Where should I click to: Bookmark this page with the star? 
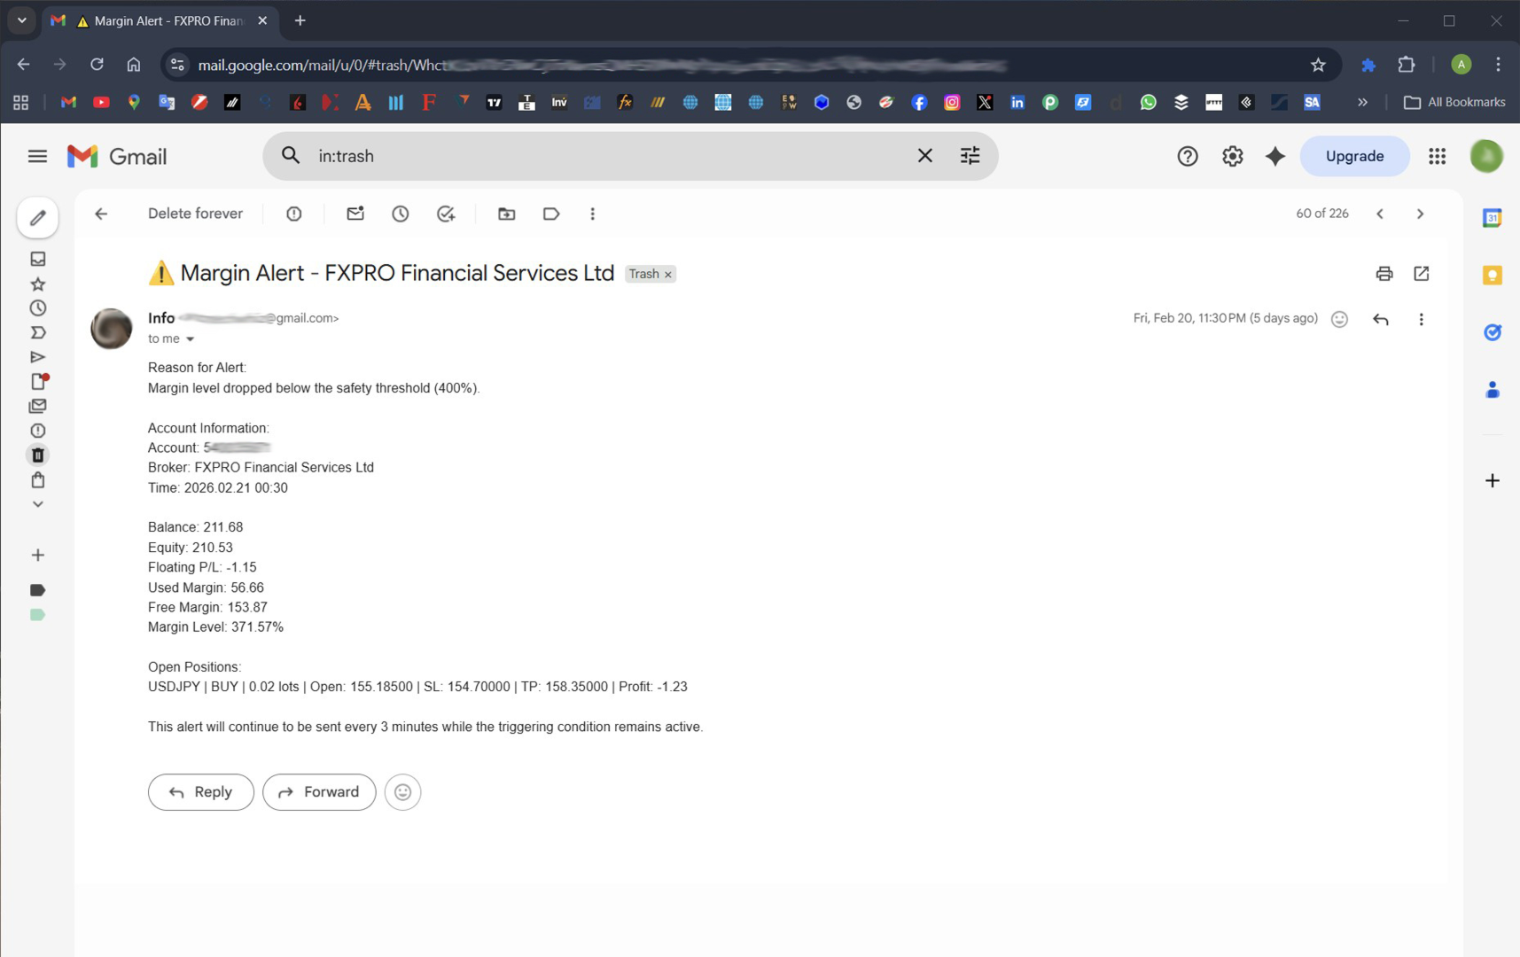[1318, 65]
